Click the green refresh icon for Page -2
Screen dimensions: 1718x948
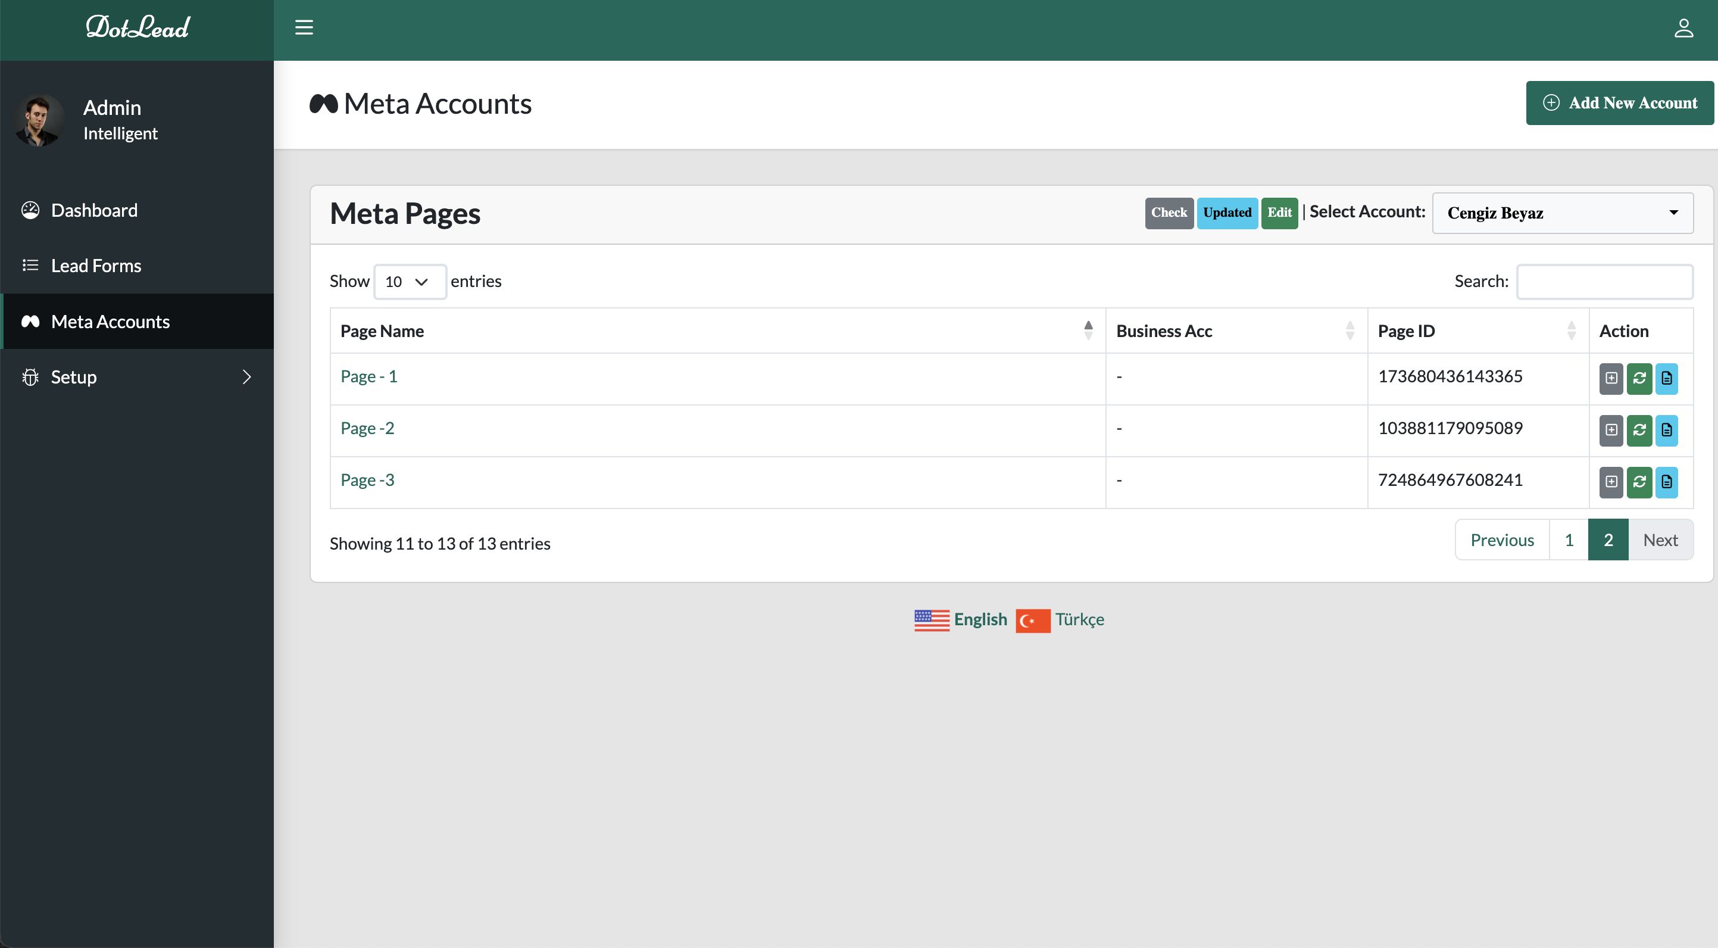pyautogui.click(x=1639, y=431)
